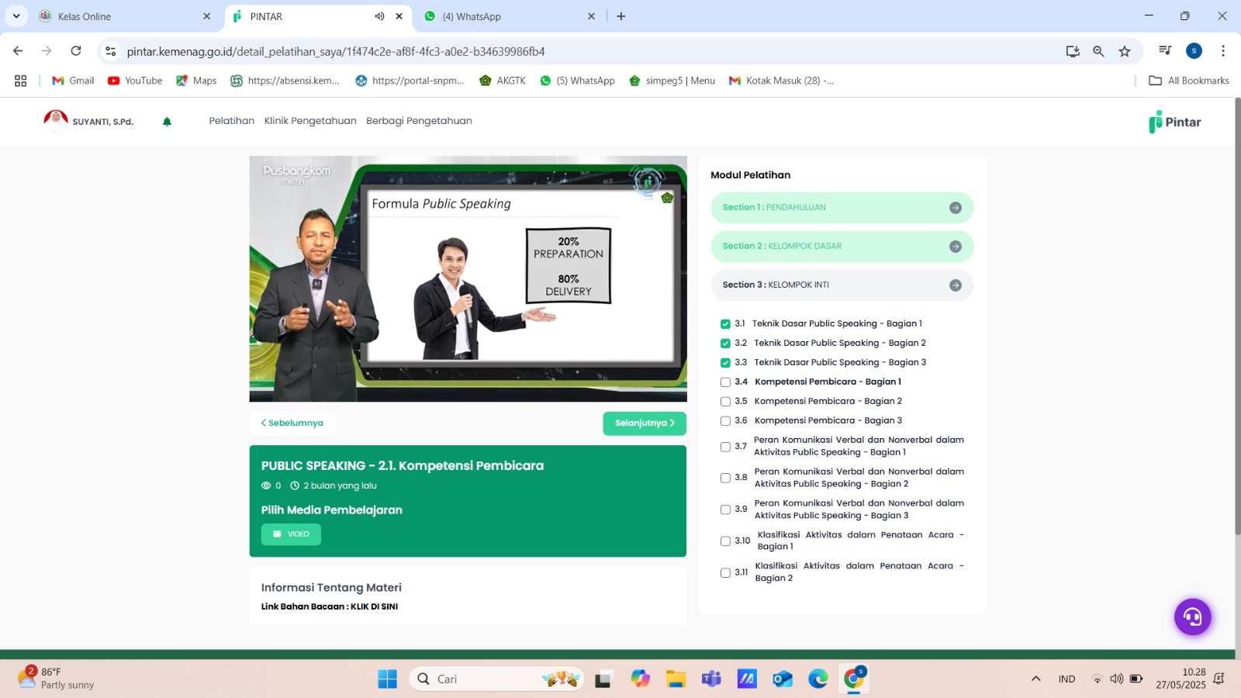Click the Selanjutnya button
Viewport: 1241px width, 698px height.
644,423
